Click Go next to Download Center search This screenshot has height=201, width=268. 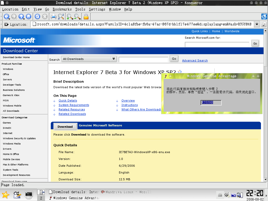174,59
